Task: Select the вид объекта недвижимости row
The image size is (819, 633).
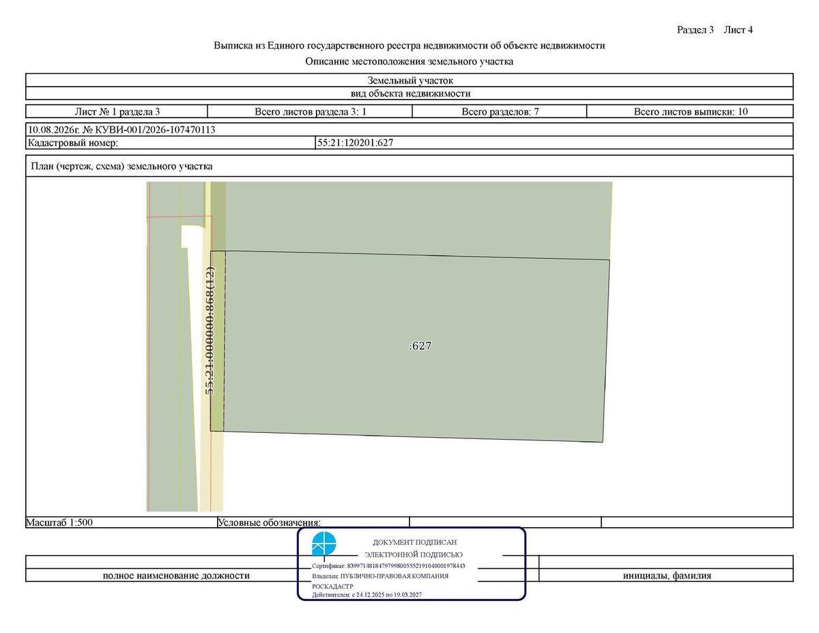Action: tap(409, 94)
